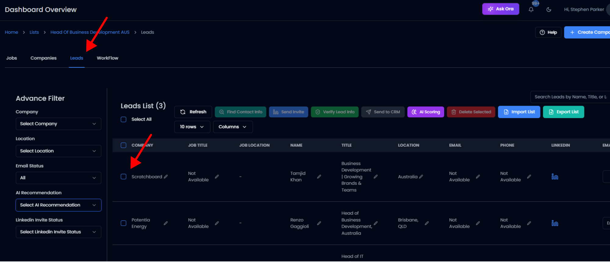Check the Select All checkbox

[x=124, y=120]
